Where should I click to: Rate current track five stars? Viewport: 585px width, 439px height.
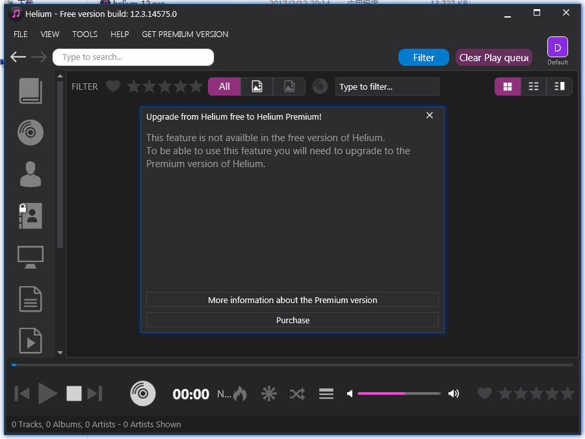click(567, 393)
